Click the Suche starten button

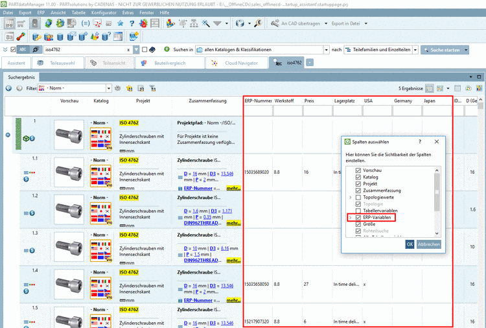pyautogui.click(x=442, y=50)
